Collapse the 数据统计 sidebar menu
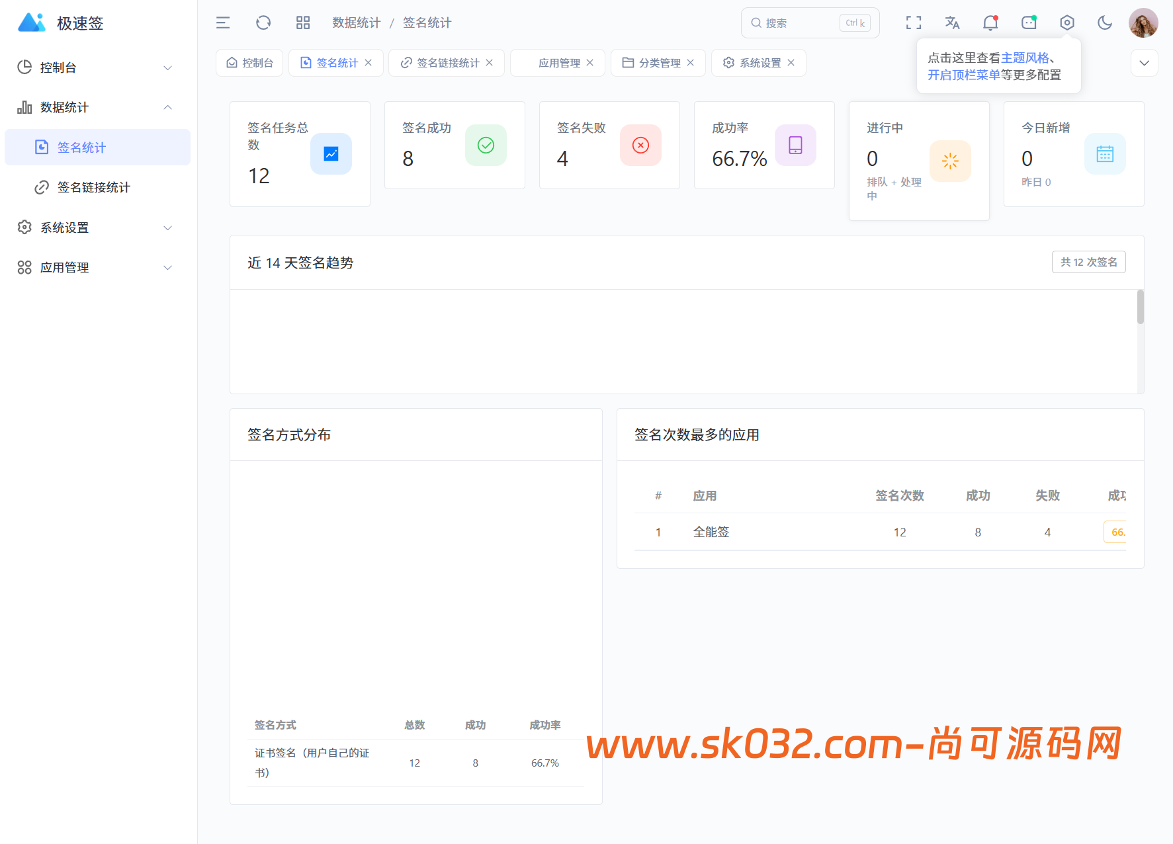This screenshot has width=1173, height=844. [97, 107]
